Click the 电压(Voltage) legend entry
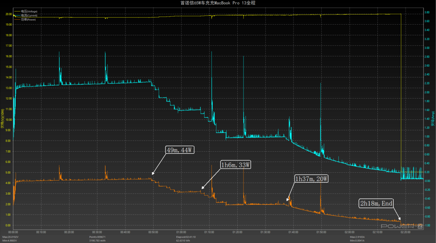436x243 pixels. coord(29,11)
